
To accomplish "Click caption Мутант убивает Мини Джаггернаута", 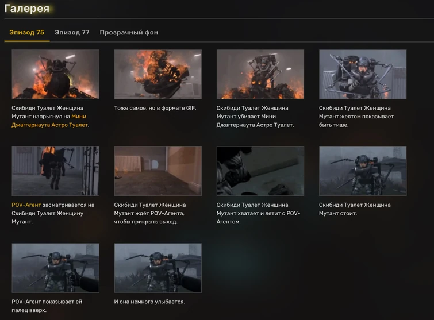I will click(x=255, y=117).
